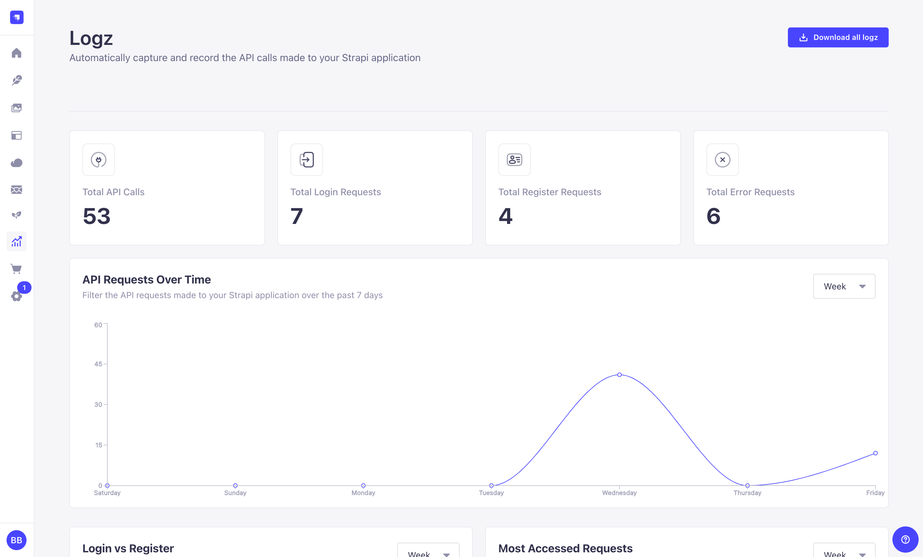This screenshot has width=923, height=557.
Task: Click the Friday data point on chart
Action: [x=875, y=453]
